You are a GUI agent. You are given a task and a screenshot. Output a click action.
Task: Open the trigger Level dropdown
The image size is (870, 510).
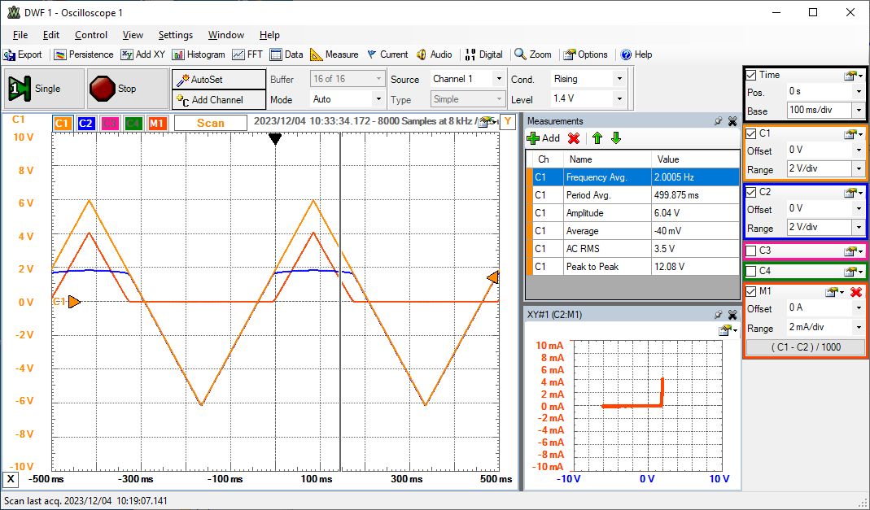coord(619,99)
